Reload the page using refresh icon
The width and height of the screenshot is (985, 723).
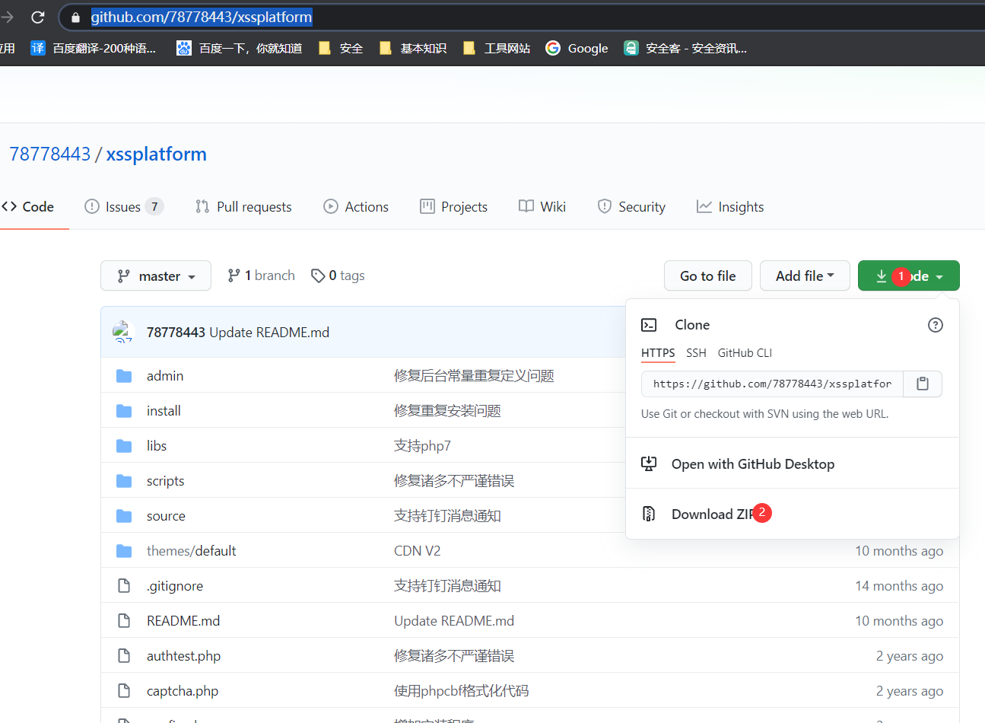[37, 17]
